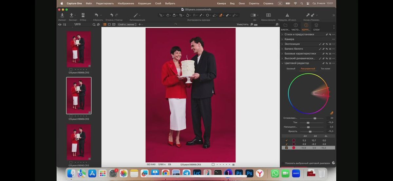Click the Импорт (Import) toolbar icon

click(x=62, y=15)
